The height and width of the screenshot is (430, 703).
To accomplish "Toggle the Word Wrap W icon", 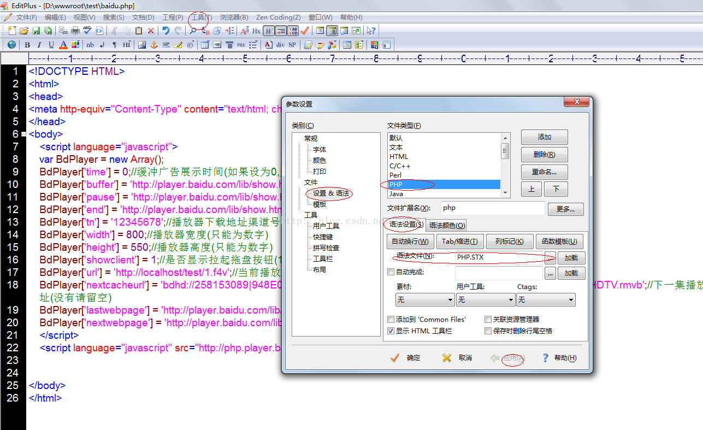I will tap(268, 31).
